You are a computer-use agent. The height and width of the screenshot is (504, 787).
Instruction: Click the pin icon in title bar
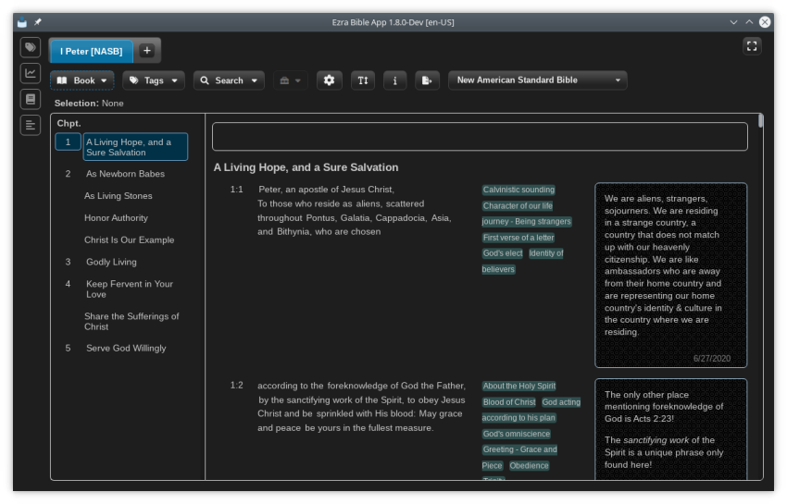(38, 22)
